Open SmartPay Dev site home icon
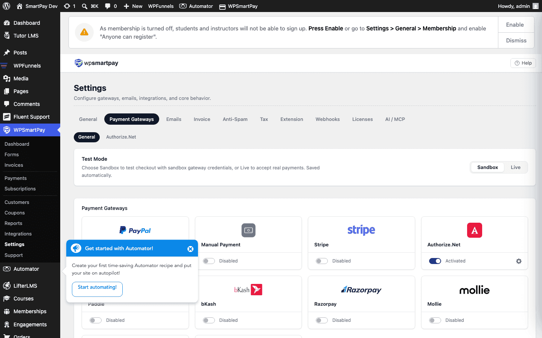The height and width of the screenshot is (338, 542). (20, 6)
